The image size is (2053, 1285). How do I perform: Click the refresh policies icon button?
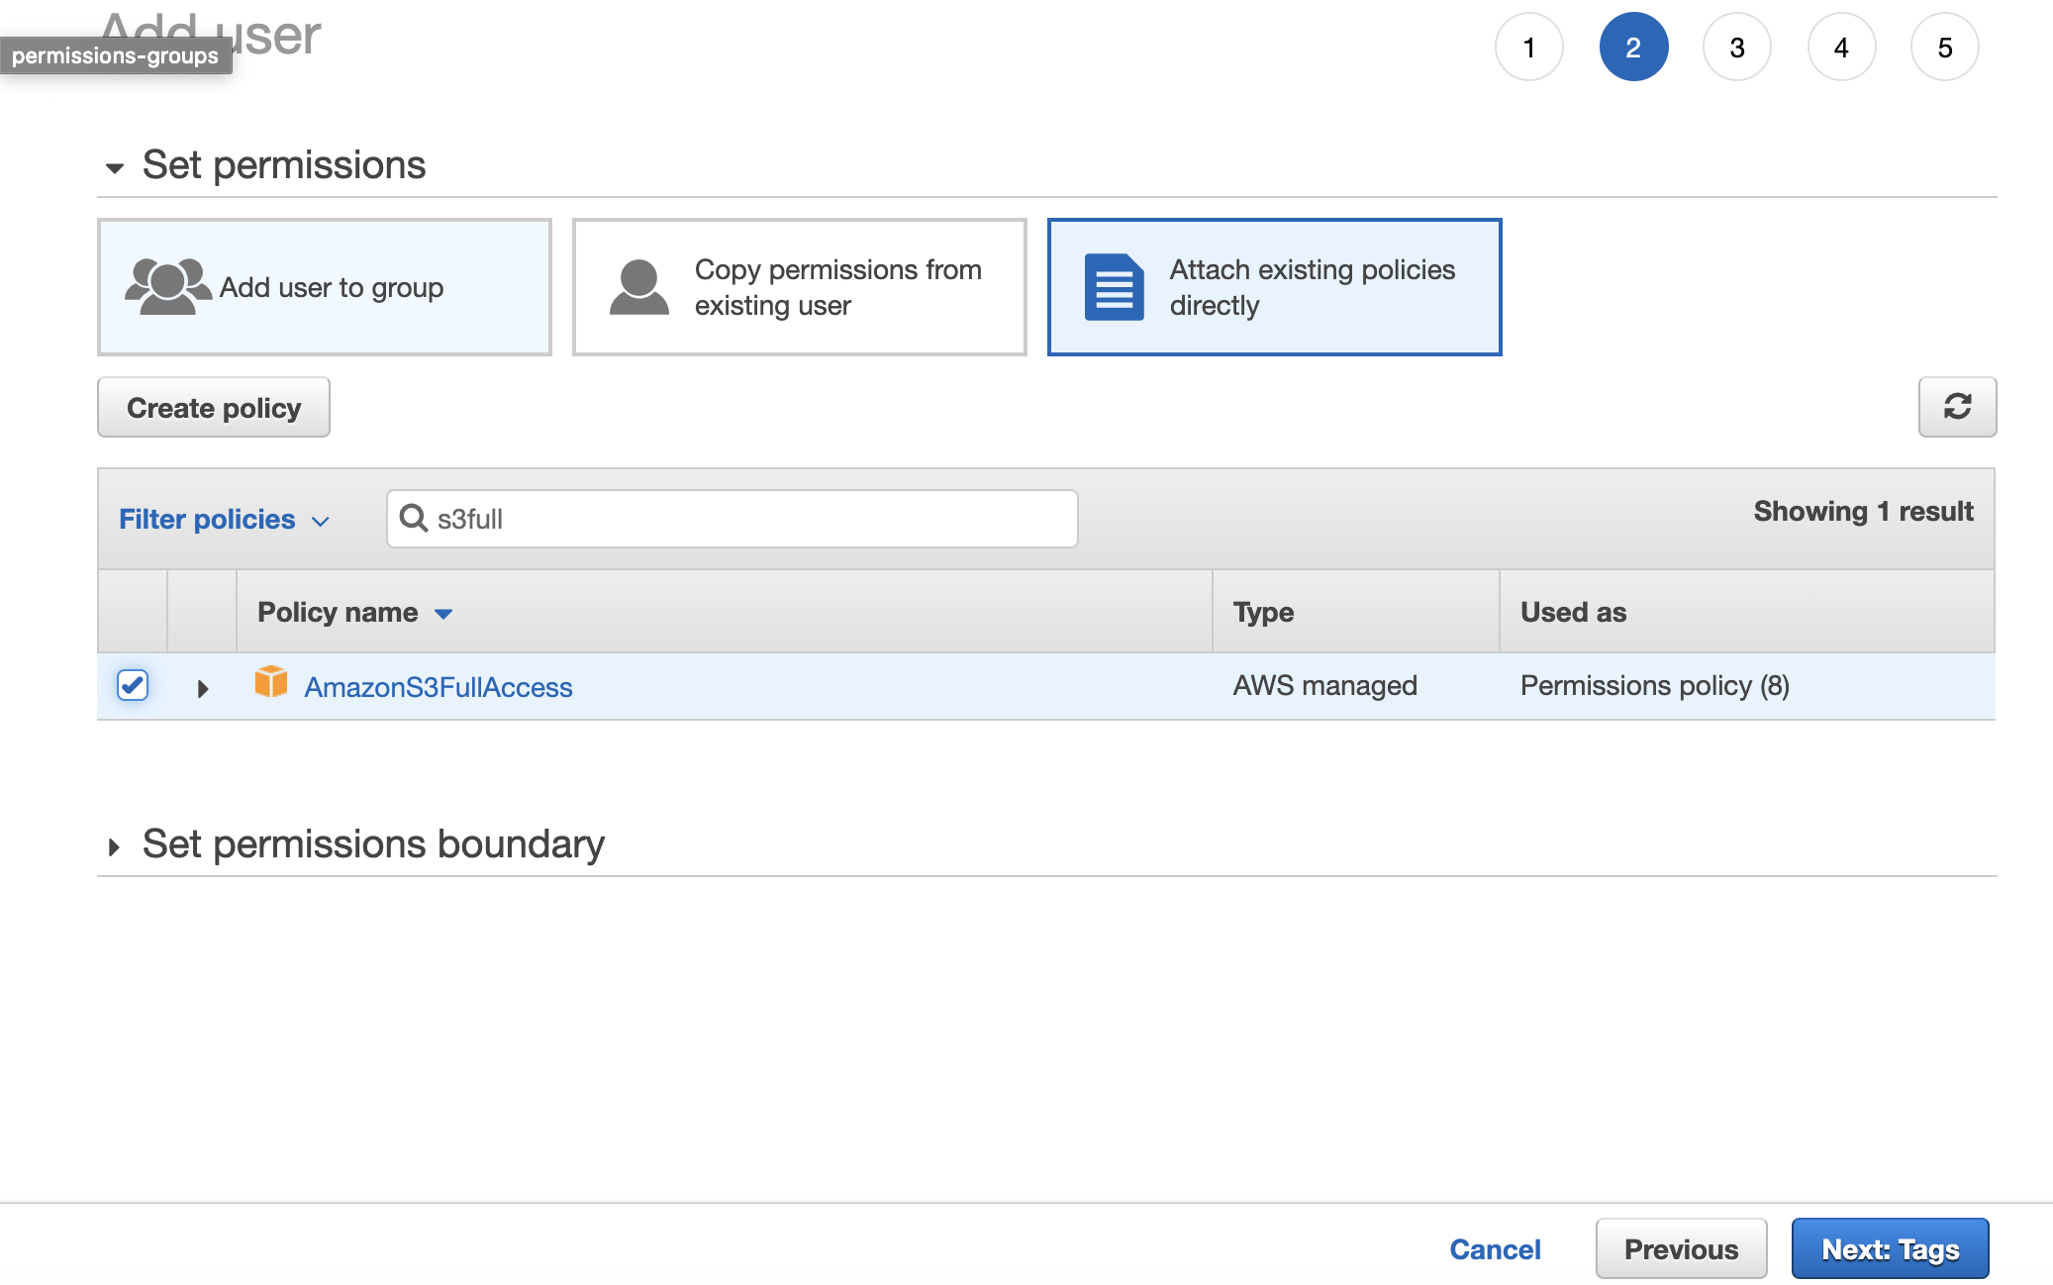pos(1956,407)
